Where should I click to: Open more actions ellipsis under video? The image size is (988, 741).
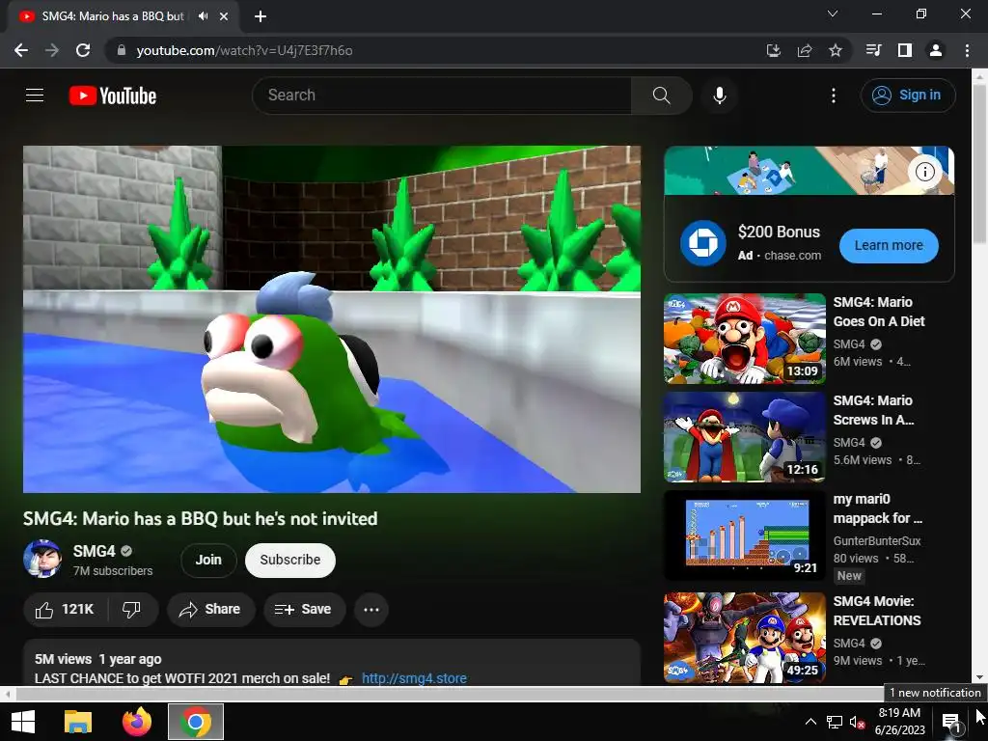pos(371,610)
